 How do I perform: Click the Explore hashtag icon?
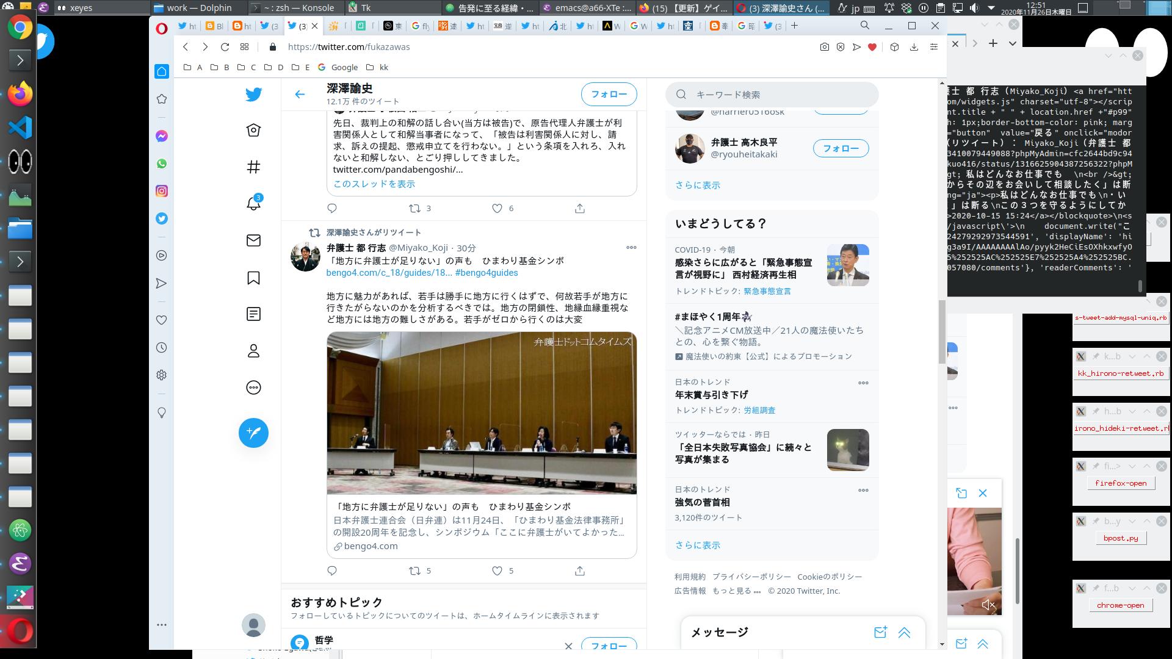[x=253, y=167]
